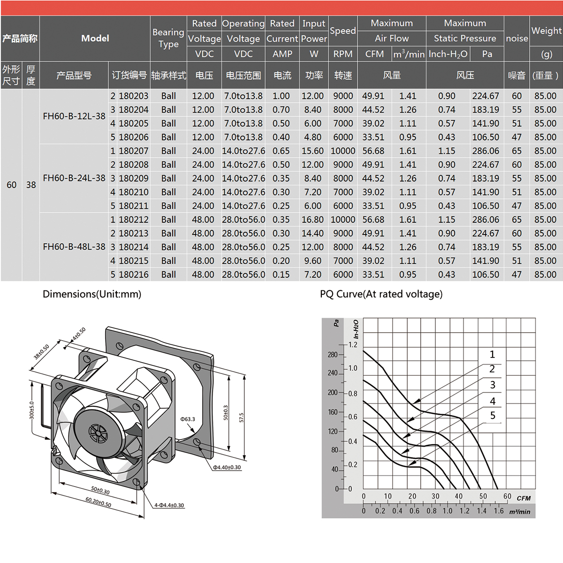Click the "电压范围" header cell
This screenshot has width=563, height=563.
coord(243,75)
